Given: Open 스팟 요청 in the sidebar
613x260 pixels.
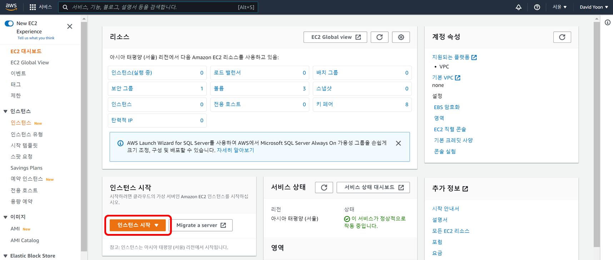Looking at the screenshot, I should point(21,157).
